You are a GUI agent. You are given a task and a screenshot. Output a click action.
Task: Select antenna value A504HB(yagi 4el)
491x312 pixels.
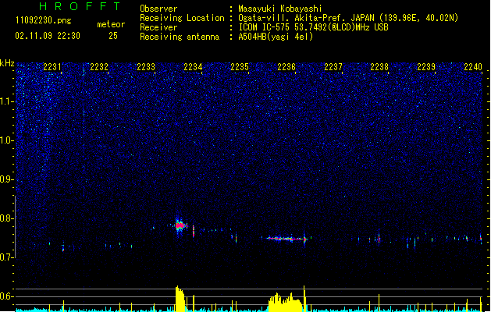(276, 37)
